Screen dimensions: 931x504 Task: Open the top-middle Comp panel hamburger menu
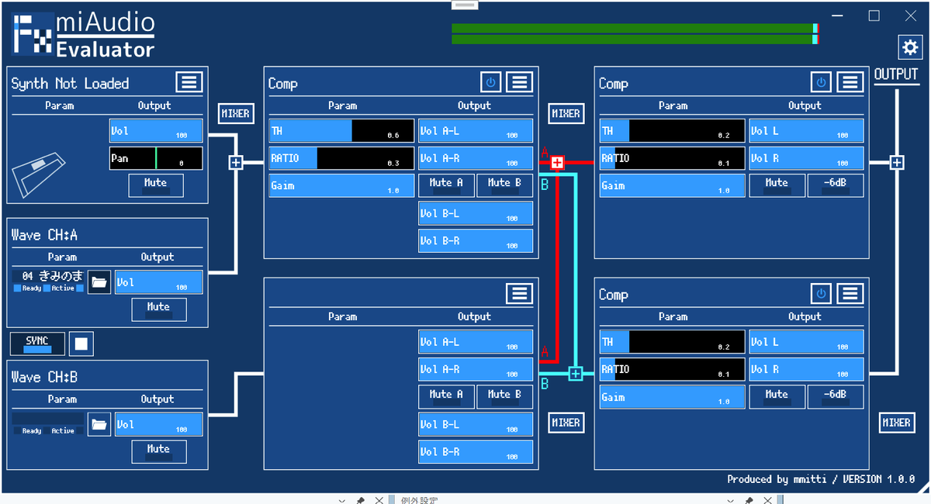tap(520, 82)
